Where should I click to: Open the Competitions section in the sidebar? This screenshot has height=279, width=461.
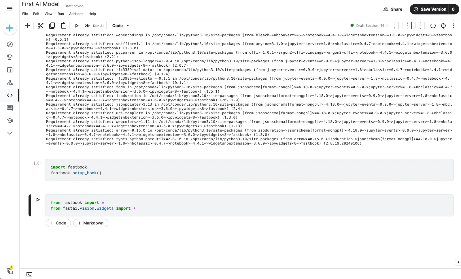pyautogui.click(x=10, y=57)
